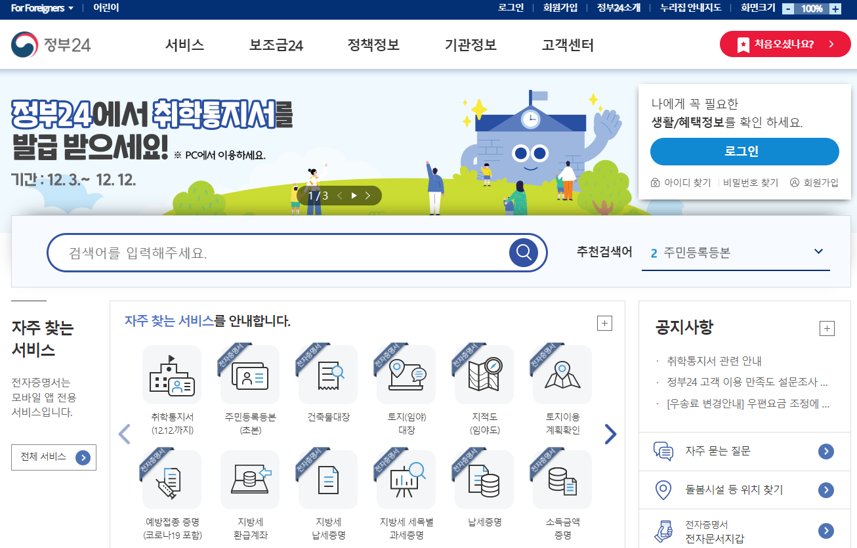Open the 기관정보 menu

pos(470,45)
